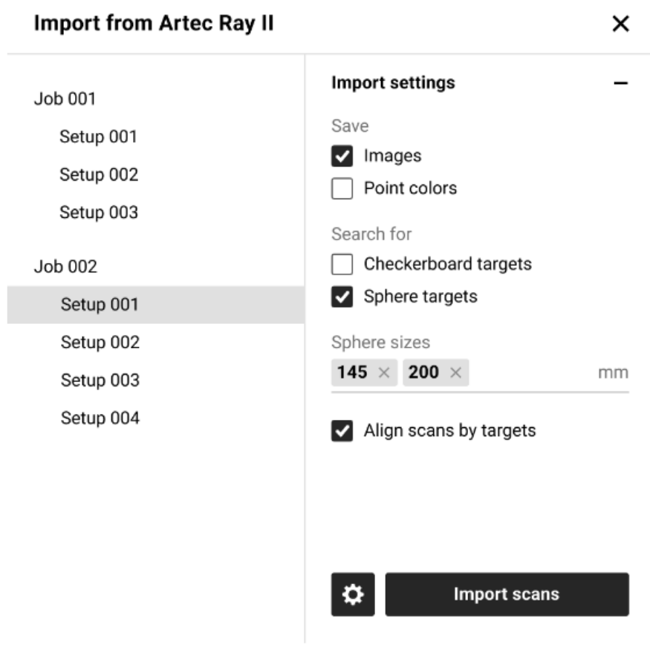650x648 pixels.
Task: Enable Checkerboard targets search
Action: [x=342, y=264]
